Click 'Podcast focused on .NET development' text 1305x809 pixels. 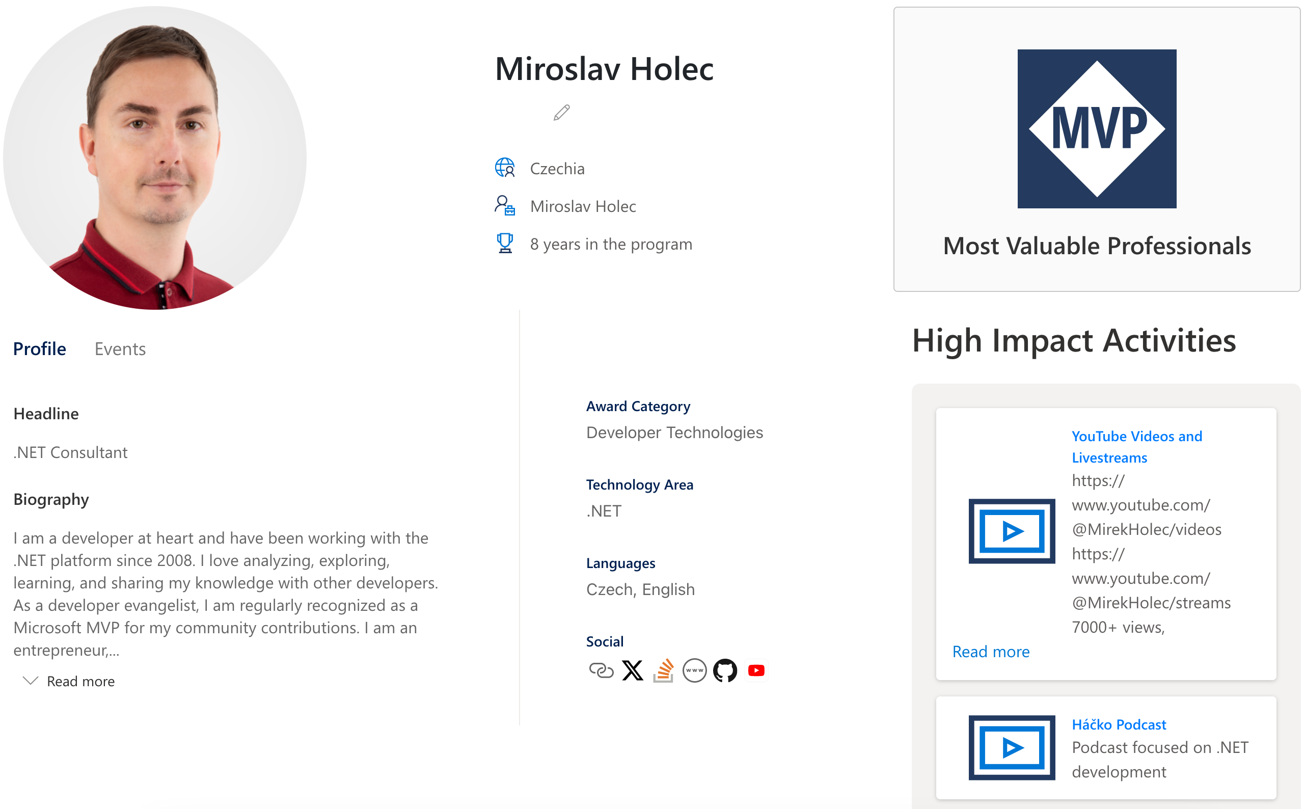1159,759
